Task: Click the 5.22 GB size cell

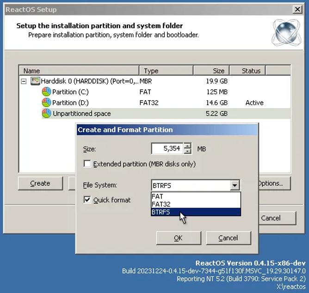Action: tap(216, 114)
